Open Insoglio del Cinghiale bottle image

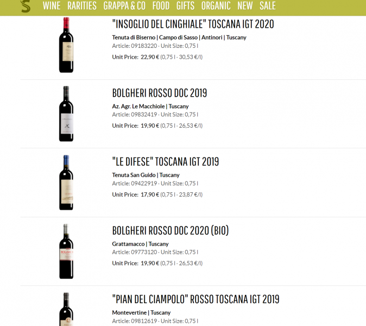click(x=66, y=45)
